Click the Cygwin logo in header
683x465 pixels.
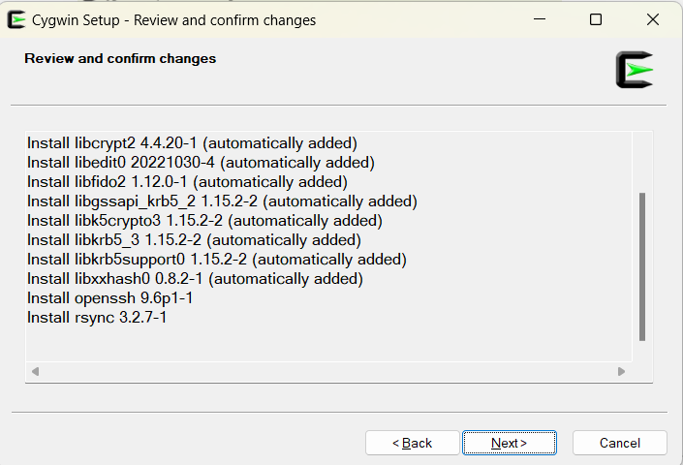[x=635, y=70]
